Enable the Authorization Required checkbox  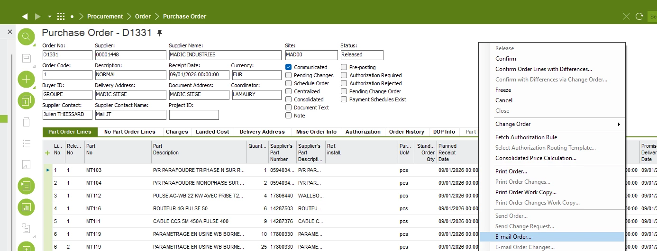coord(344,75)
